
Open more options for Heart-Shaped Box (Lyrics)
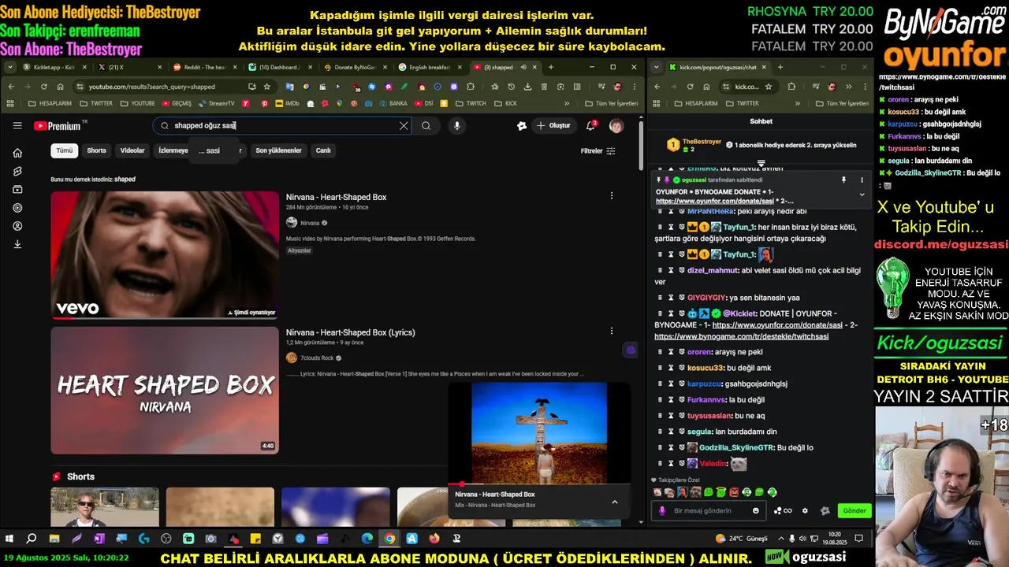(612, 331)
